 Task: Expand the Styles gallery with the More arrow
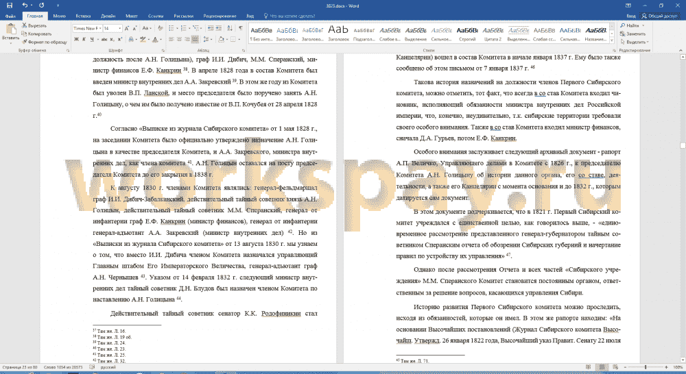[x=612, y=41]
